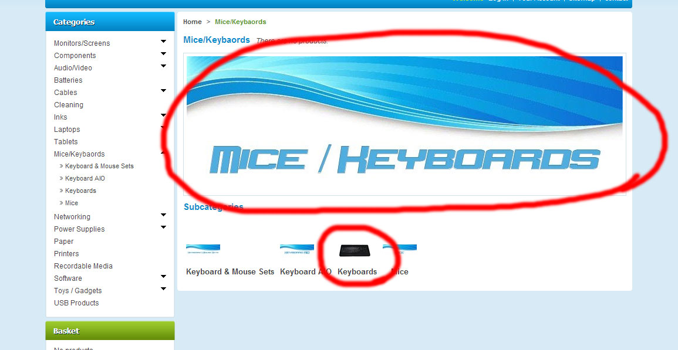This screenshot has width=678, height=350.
Task: Open the Cleaning category
Action: tap(68, 105)
